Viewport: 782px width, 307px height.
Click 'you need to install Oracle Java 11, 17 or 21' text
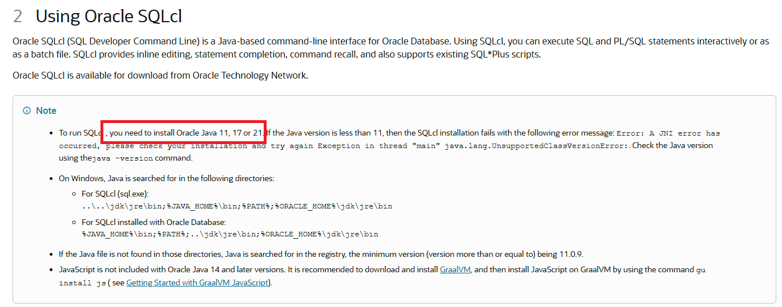[187, 133]
